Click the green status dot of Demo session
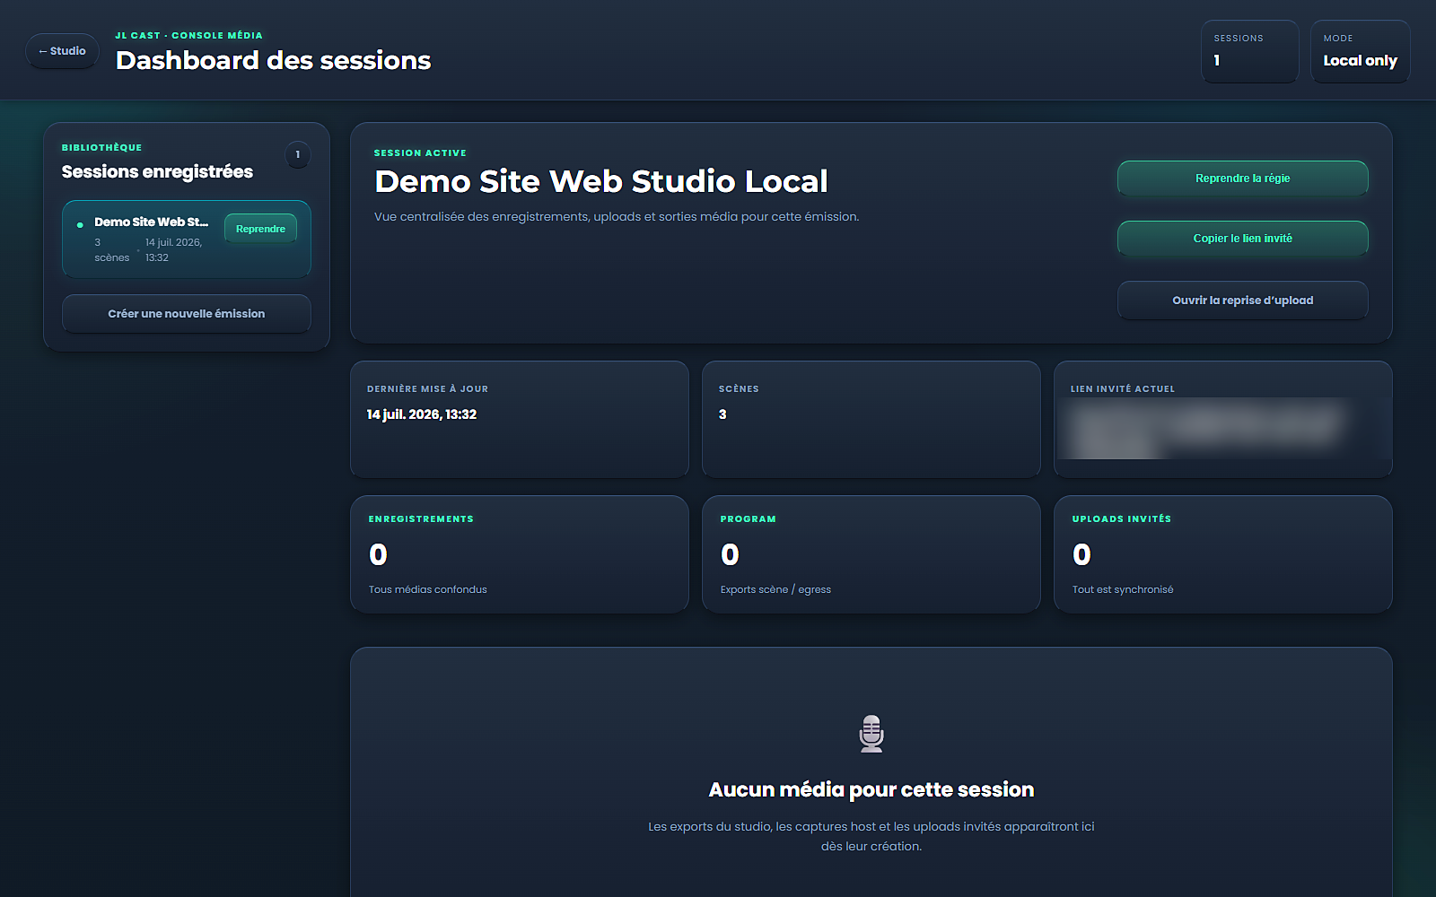 (80, 225)
